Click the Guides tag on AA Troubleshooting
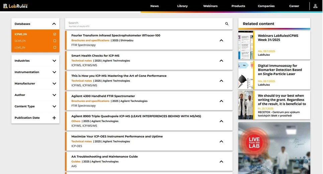Image resolution: width=323 pixels, height=174 pixels. click(76, 162)
